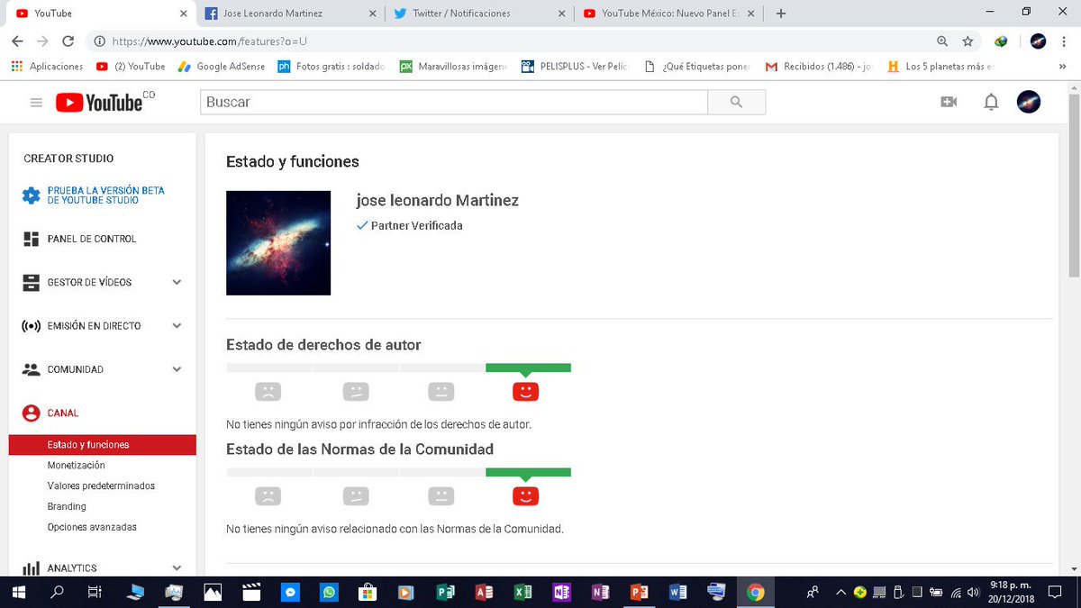This screenshot has width=1081, height=608.
Task: Close the Twitter Notificaciones tab
Action: pos(562,14)
